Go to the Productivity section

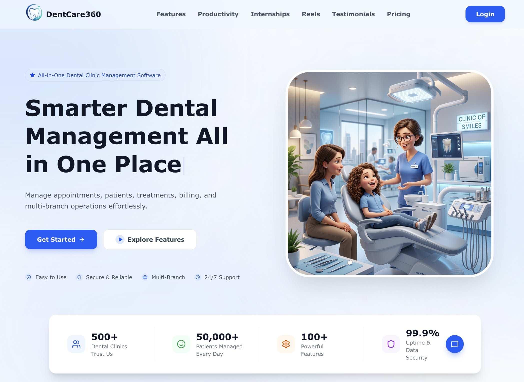[218, 14]
